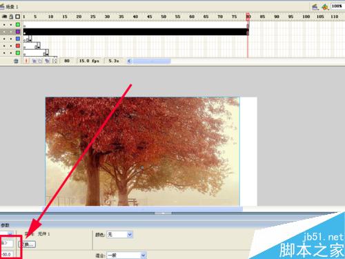Click the scene icon beside 场景 1

point(2,6)
